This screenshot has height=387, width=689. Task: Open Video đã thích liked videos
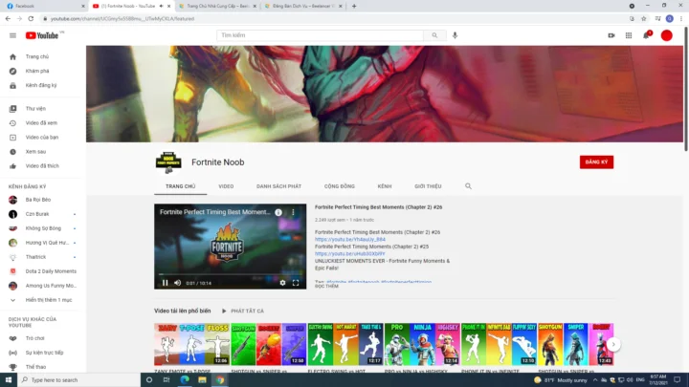pyautogui.click(x=43, y=166)
